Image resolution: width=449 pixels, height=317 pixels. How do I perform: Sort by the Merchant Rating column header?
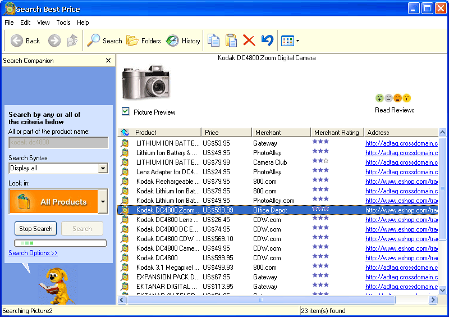point(337,132)
